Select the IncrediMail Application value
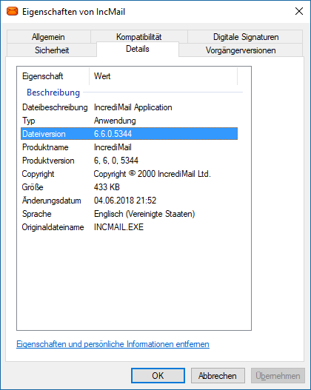This screenshot has width=311, height=390. 133,107
